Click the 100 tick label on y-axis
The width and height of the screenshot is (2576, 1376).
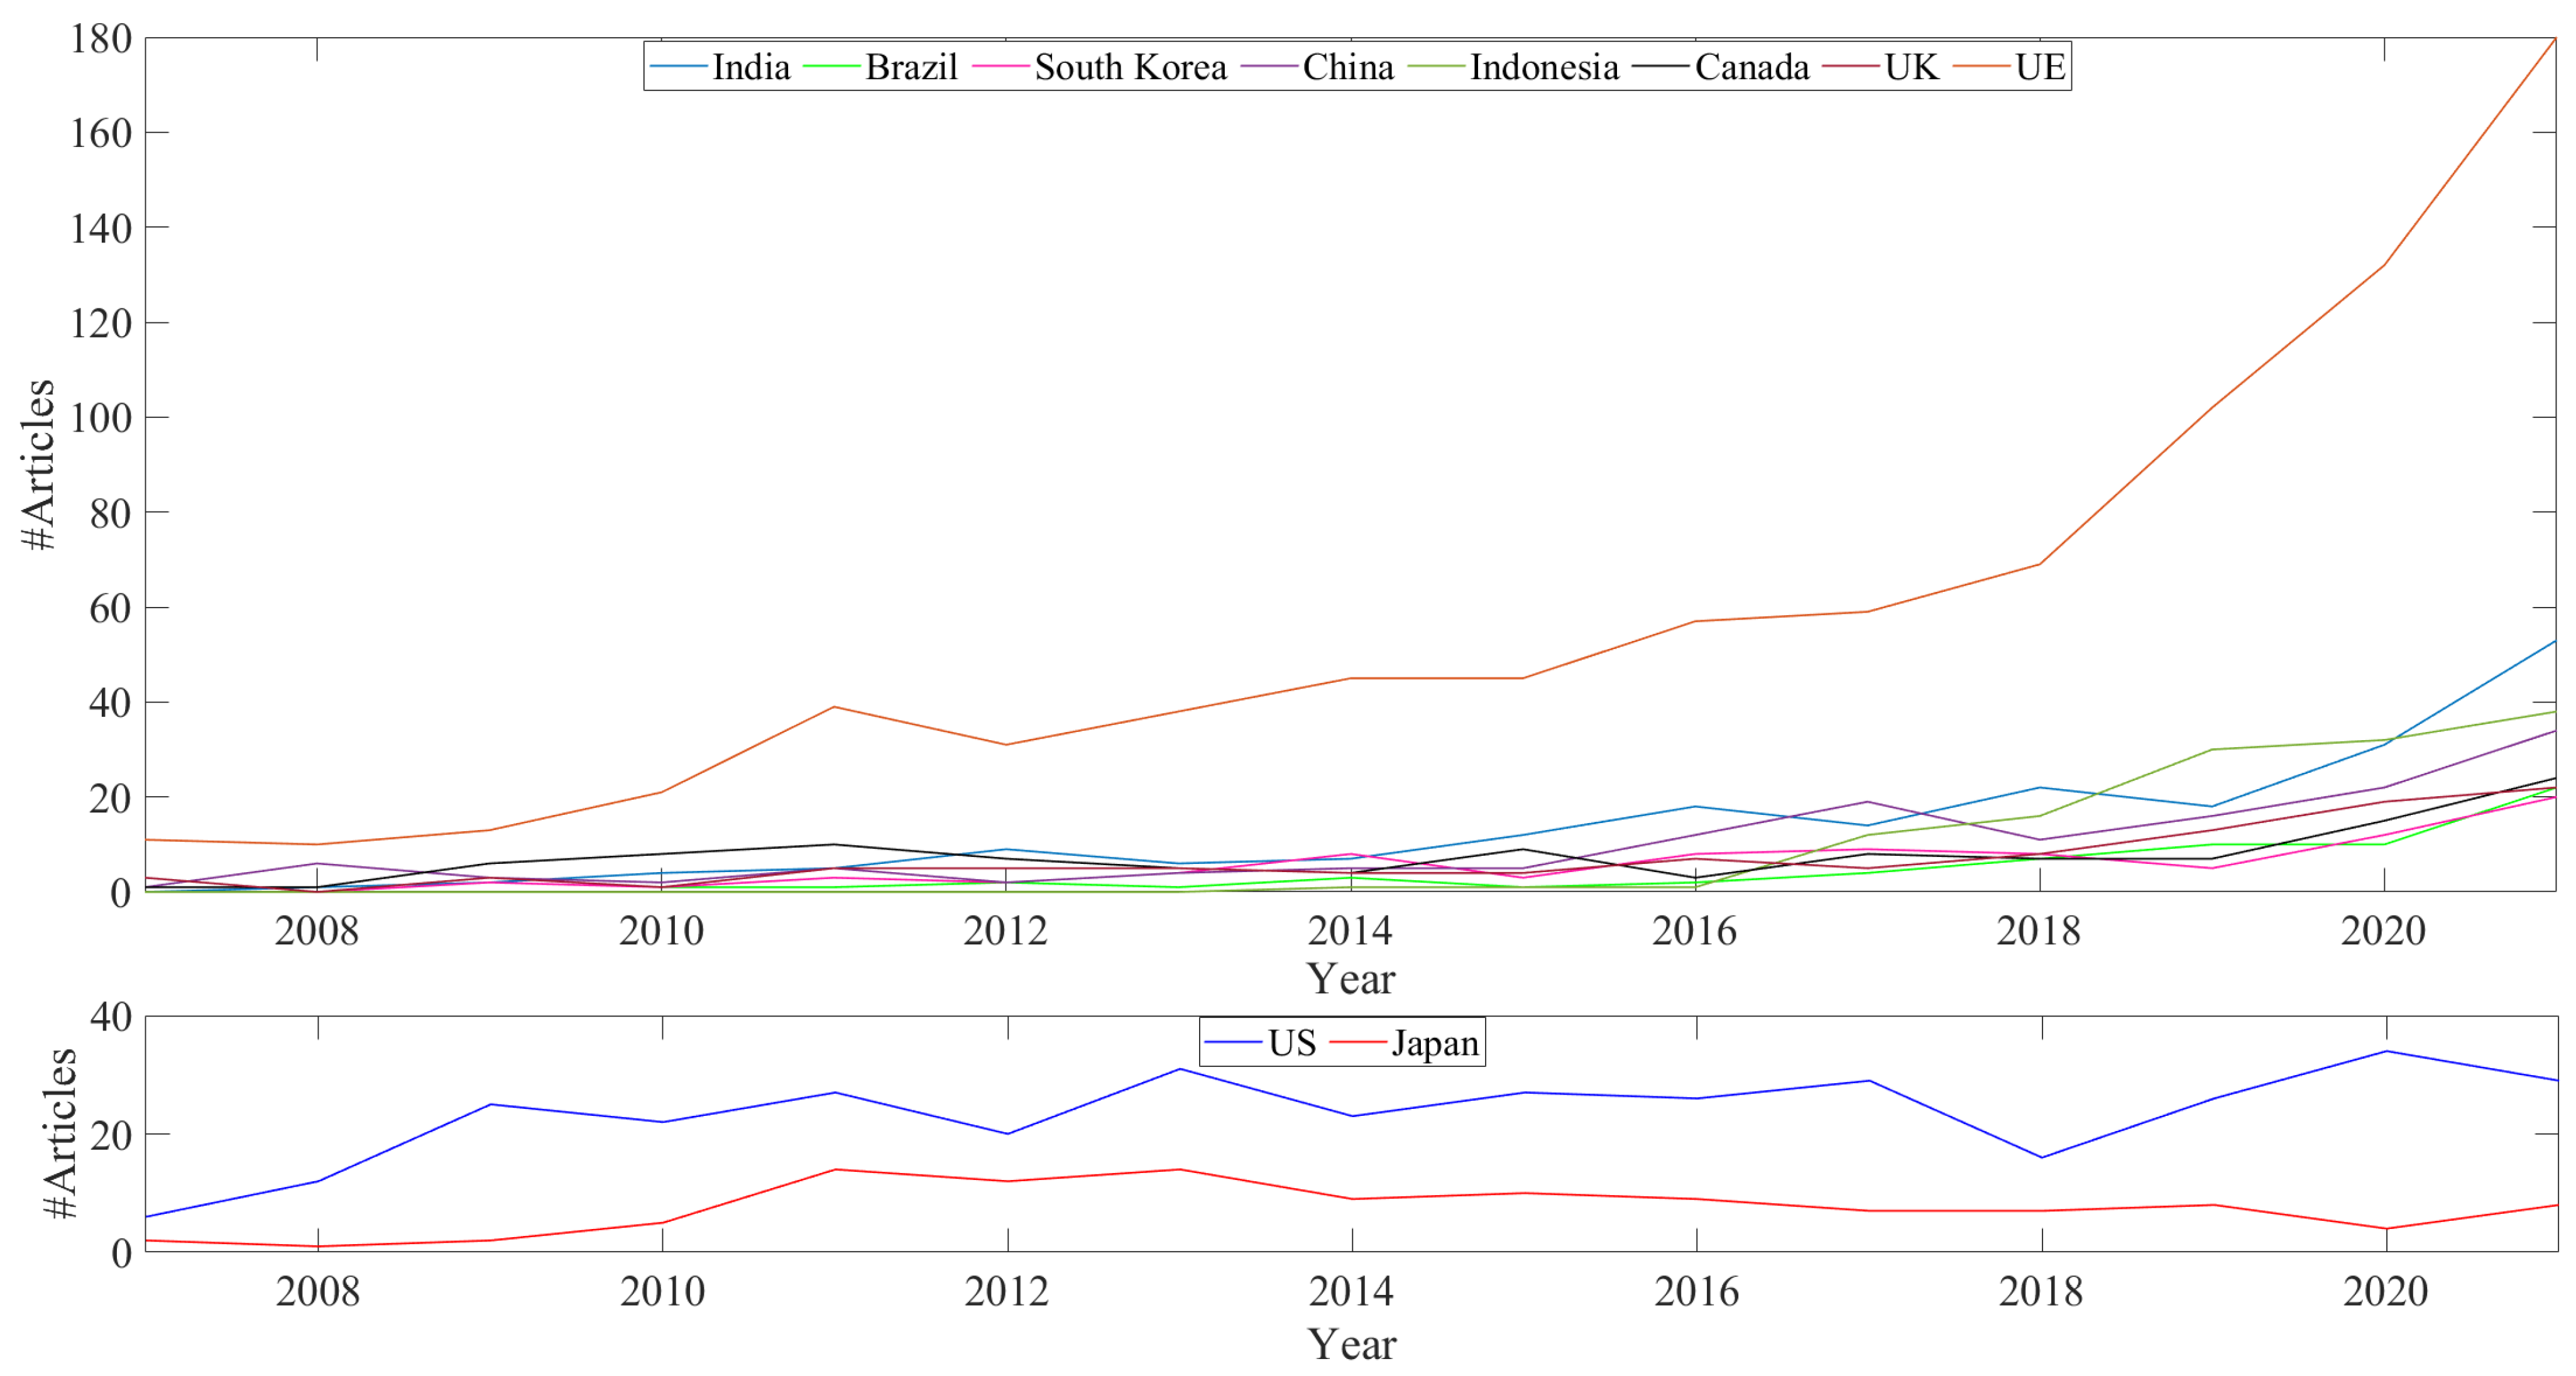point(101,418)
